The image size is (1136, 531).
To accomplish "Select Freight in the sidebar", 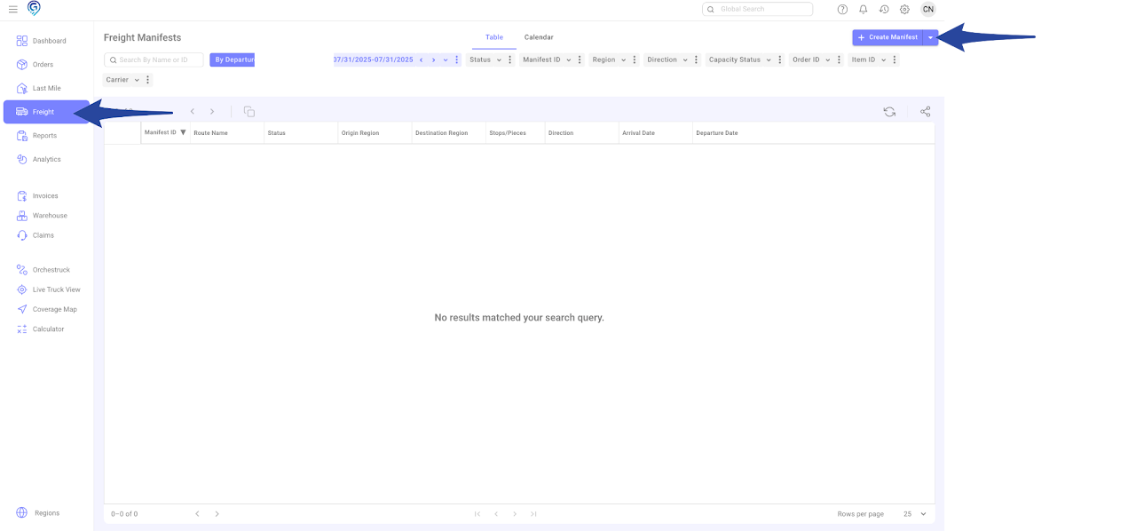I will point(46,112).
